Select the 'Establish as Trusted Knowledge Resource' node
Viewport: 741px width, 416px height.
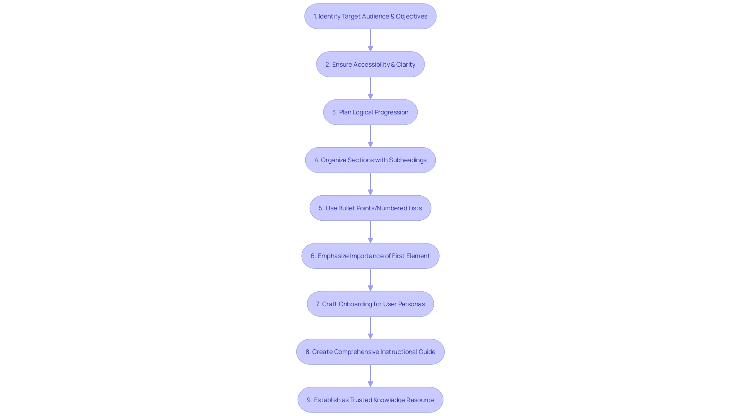tap(370, 399)
